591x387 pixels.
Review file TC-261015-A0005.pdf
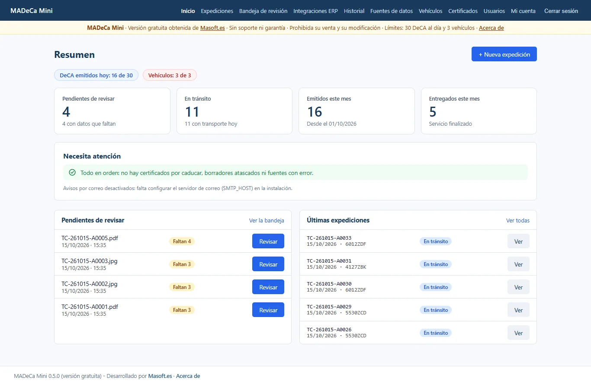(x=268, y=241)
